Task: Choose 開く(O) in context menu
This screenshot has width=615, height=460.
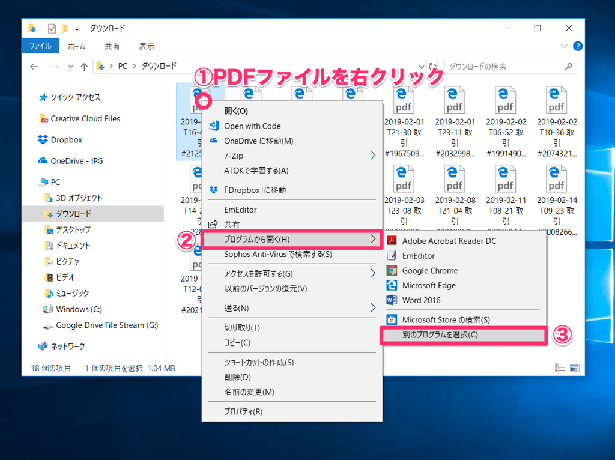Action: (235, 111)
